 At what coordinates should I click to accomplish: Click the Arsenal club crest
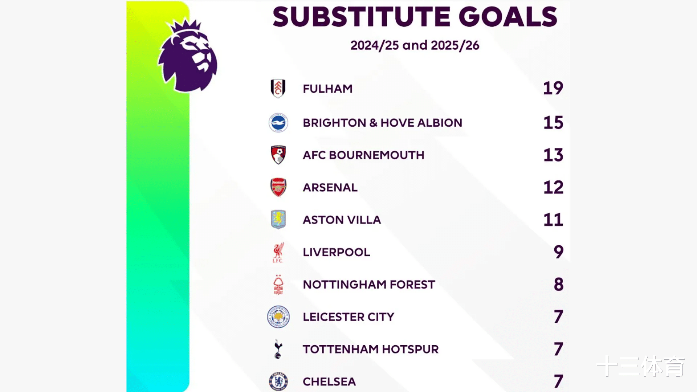click(278, 187)
